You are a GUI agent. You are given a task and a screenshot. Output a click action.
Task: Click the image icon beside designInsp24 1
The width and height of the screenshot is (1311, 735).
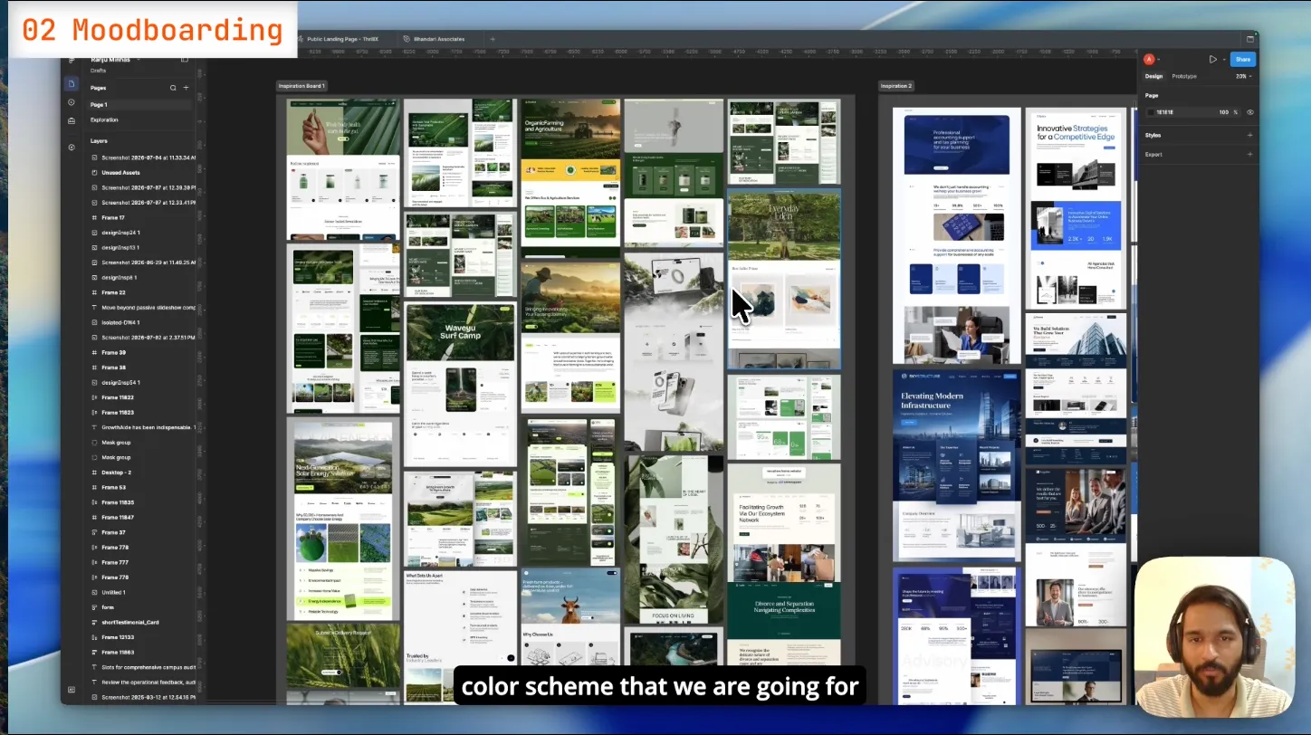(94, 233)
